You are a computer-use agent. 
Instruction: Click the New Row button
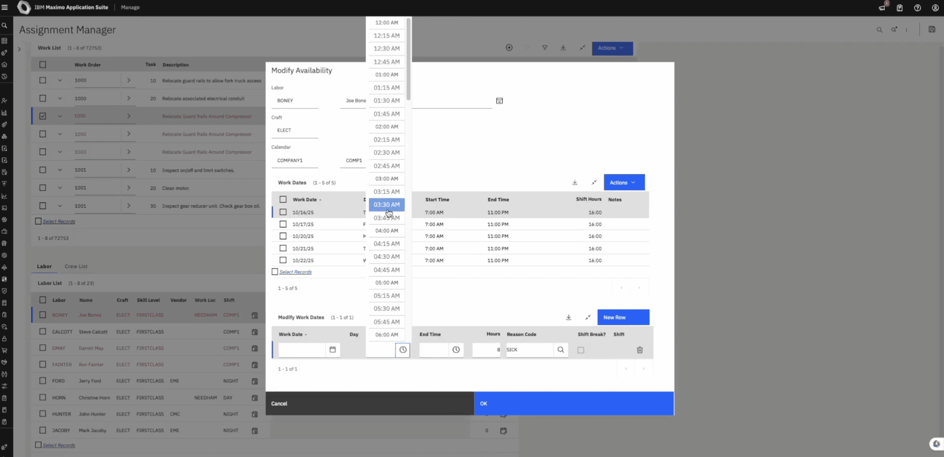(623, 317)
